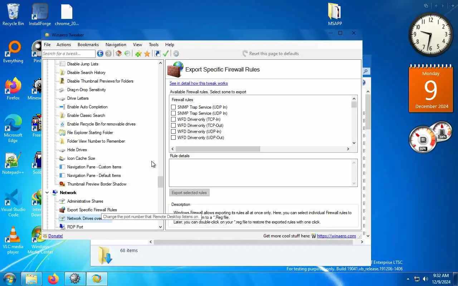Click firewall rules list scroll-down arrow
Screen dimensions: 458x286
354,143
